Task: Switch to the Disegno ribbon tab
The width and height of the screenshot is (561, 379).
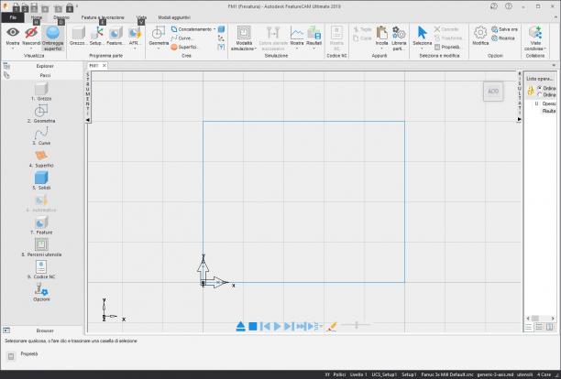Action: pos(61,17)
